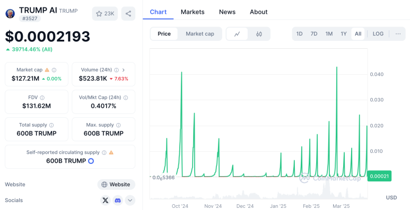Click the 0.4017% Vol/Mkt Cap value
The width and height of the screenshot is (410, 210).
(x=103, y=106)
